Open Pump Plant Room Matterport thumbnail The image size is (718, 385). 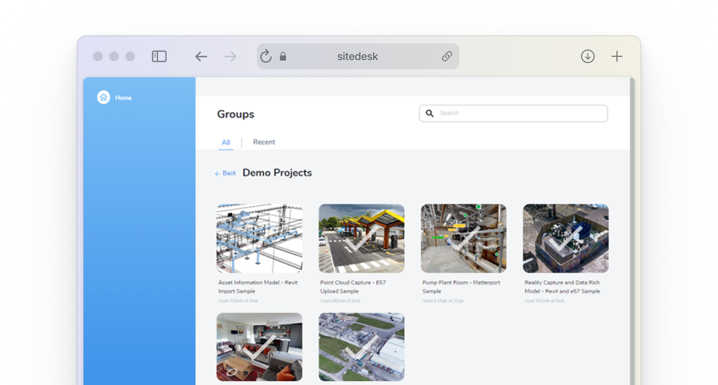pos(463,238)
